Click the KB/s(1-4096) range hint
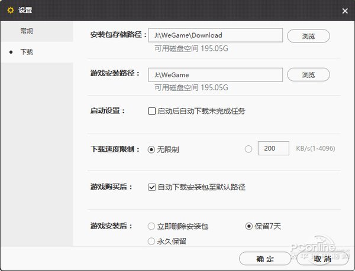The width and height of the screenshot is (355, 271). pyautogui.click(x=315, y=148)
